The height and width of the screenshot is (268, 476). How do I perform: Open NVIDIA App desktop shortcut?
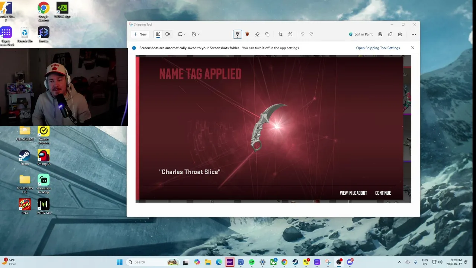point(62,10)
